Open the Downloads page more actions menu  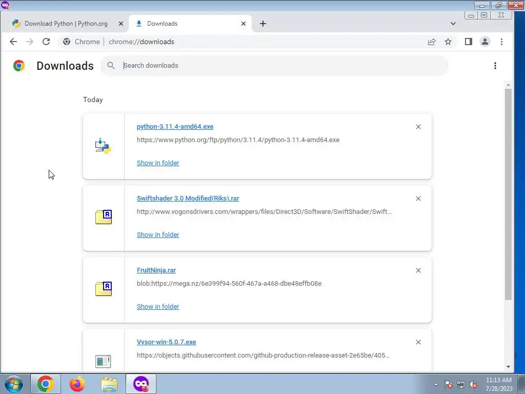click(x=495, y=66)
